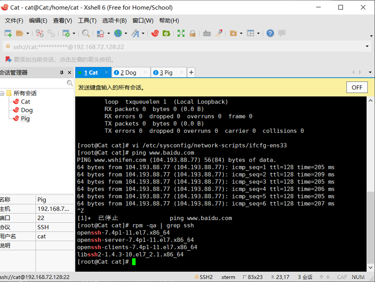The height and width of the screenshot is (282, 375).
Task: Open the dropdown arrow beside the Open folder icon
Action: click(28, 33)
